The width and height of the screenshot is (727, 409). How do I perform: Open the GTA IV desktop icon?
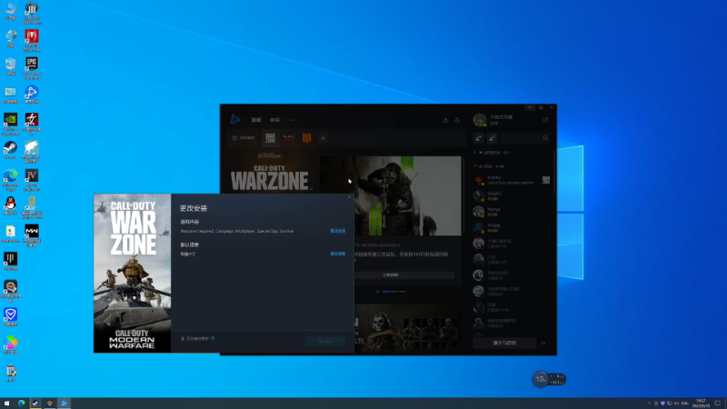pyautogui.click(x=32, y=180)
